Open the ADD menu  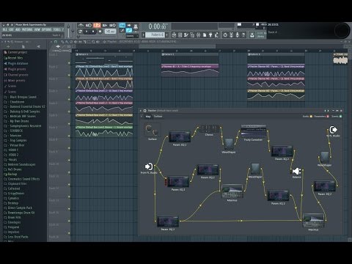(18, 29)
